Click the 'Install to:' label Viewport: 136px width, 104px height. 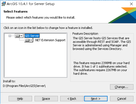[x=9, y=81]
